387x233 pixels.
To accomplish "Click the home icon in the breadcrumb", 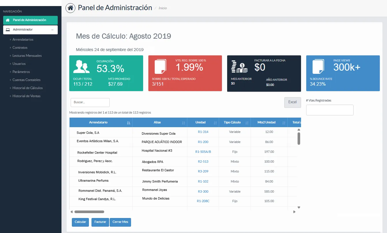I will pos(70,8).
